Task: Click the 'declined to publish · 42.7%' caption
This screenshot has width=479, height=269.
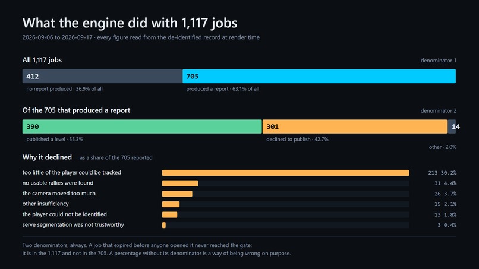Action: click(x=297, y=139)
